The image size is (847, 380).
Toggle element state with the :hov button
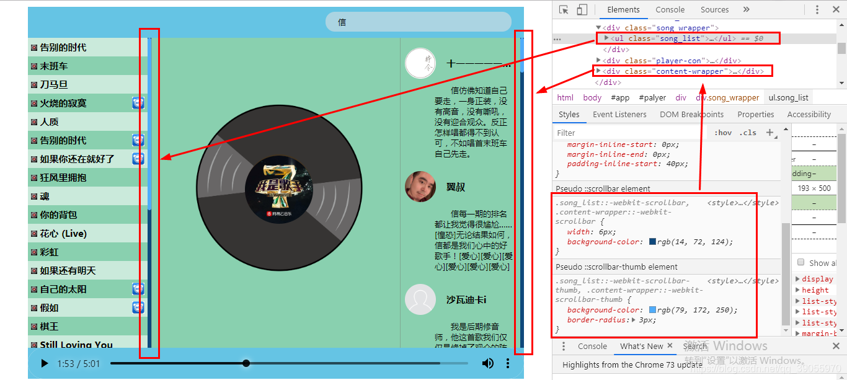pyautogui.click(x=722, y=132)
